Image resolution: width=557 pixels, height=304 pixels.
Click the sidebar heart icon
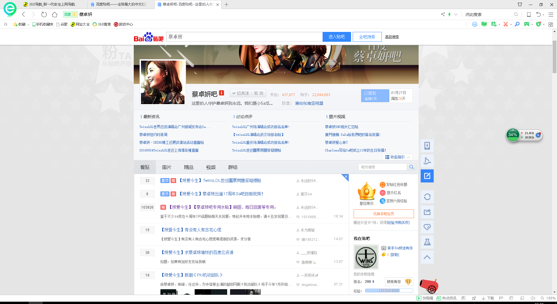(x=427, y=227)
